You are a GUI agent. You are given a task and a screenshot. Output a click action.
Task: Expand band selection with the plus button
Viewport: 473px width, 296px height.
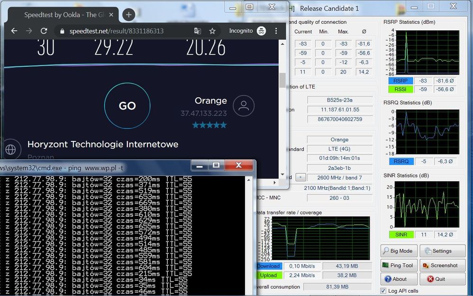tap(300, 177)
